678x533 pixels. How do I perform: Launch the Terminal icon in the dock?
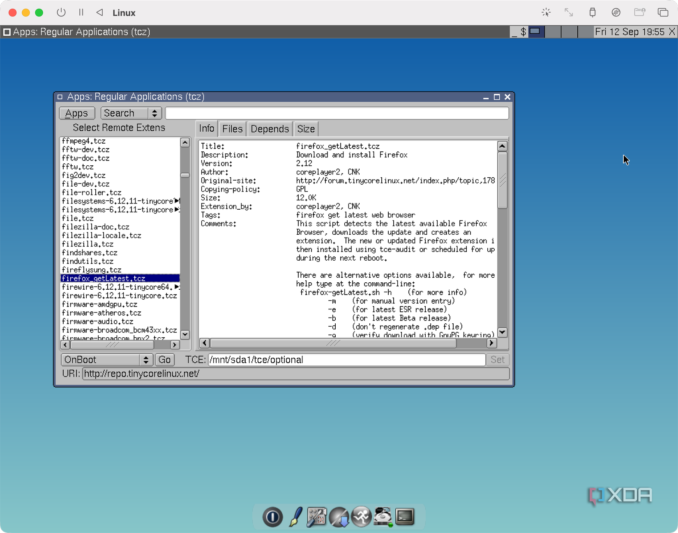(405, 517)
